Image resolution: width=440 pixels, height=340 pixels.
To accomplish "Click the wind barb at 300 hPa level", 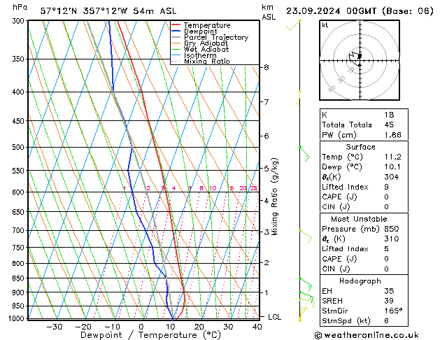I will tap(294, 25).
